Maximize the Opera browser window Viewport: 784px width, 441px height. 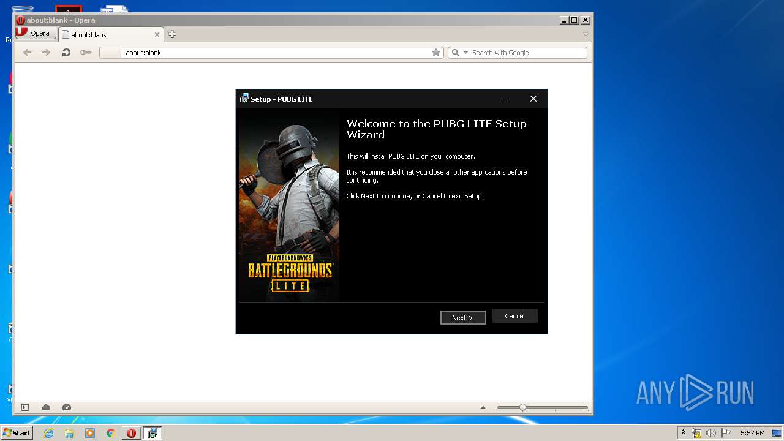(574, 20)
